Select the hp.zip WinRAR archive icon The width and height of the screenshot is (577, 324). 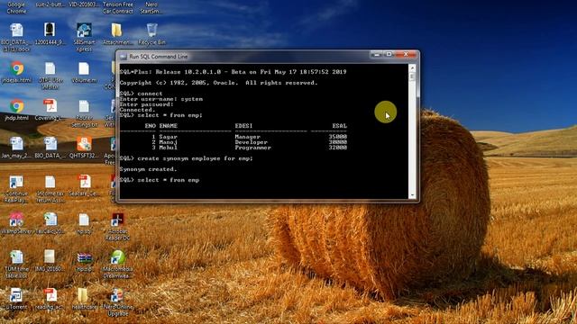point(84,261)
